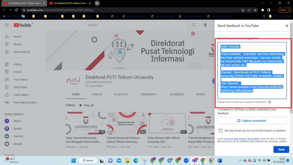Click Play all for Videos
This screenshot has width=293, height=165.
[86, 105]
